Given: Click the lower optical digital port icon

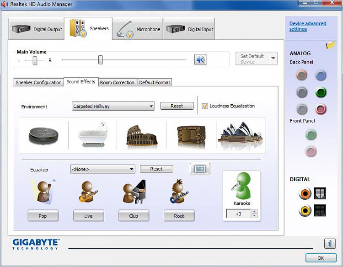Looking at the screenshot, I should 320,210.
